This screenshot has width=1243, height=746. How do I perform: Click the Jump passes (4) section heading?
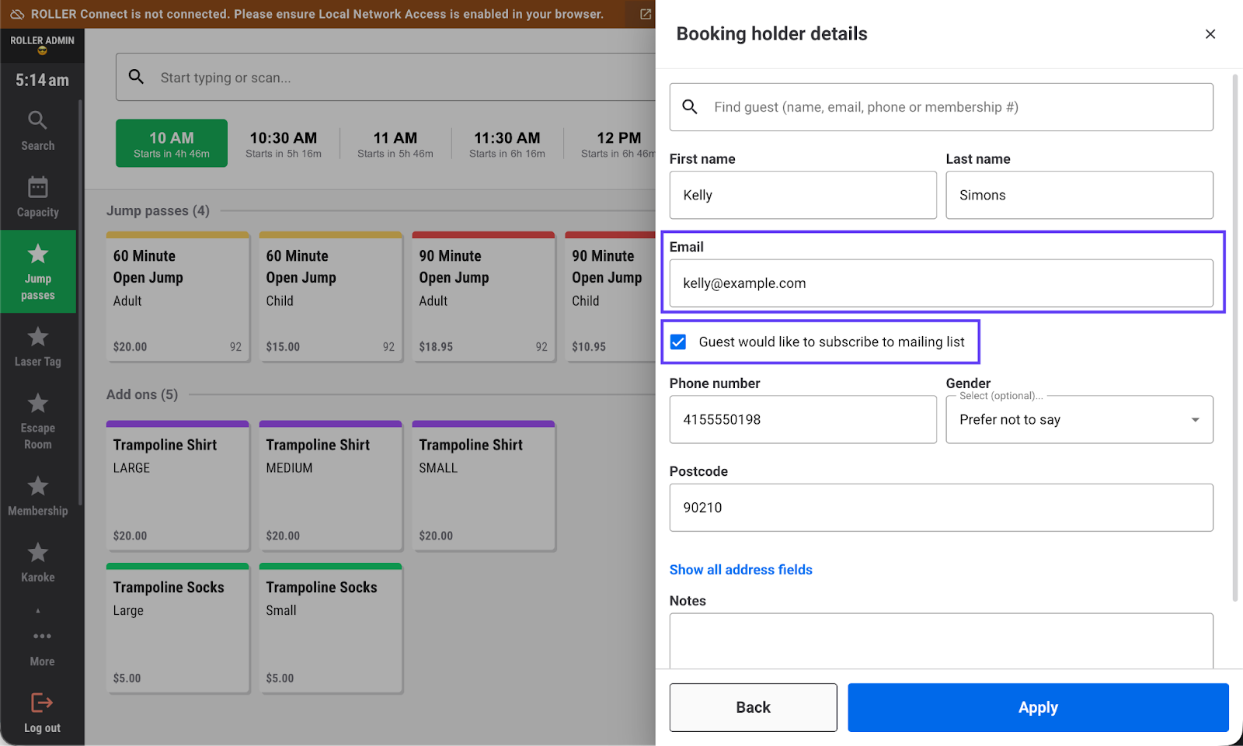click(x=158, y=211)
